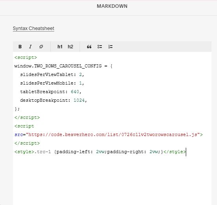Viewport: 217px width, 205px height.
Task: Open the Syntax Cheatsheet link
Action: tap(34, 28)
